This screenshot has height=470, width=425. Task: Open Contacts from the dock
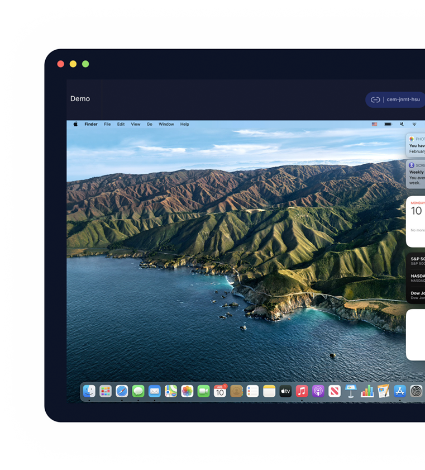(236, 391)
